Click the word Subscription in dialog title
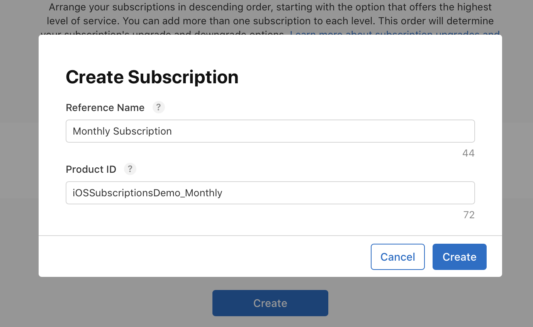The image size is (533, 327). point(183,77)
